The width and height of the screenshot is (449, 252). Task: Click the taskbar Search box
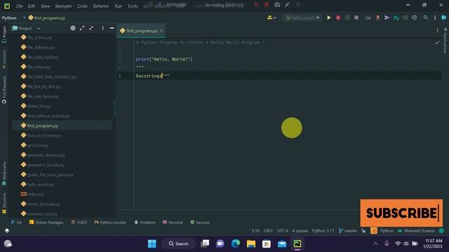point(179,244)
